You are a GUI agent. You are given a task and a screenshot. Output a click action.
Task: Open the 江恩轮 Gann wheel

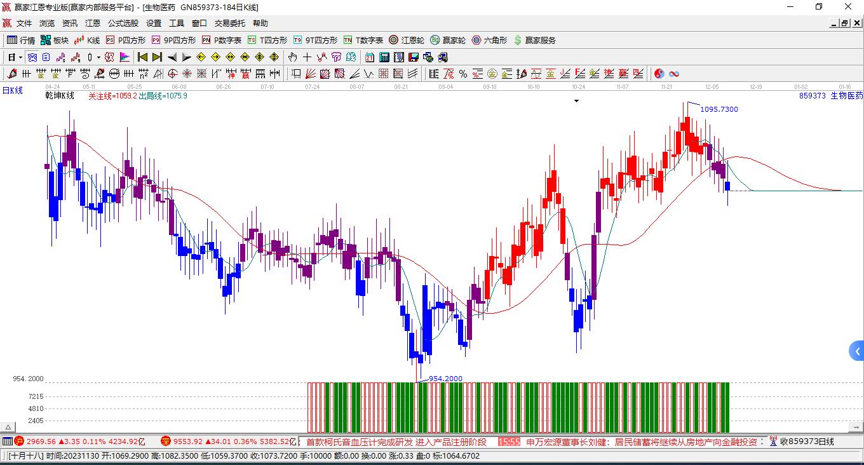click(407, 40)
